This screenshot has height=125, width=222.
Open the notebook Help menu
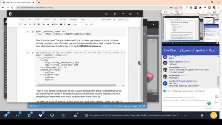83,19
